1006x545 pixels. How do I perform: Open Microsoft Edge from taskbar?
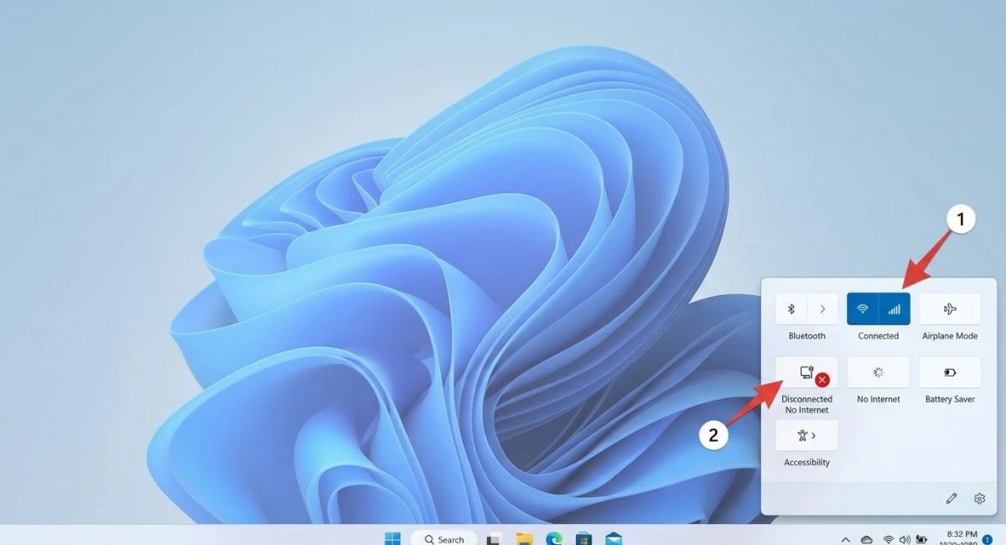point(554,539)
